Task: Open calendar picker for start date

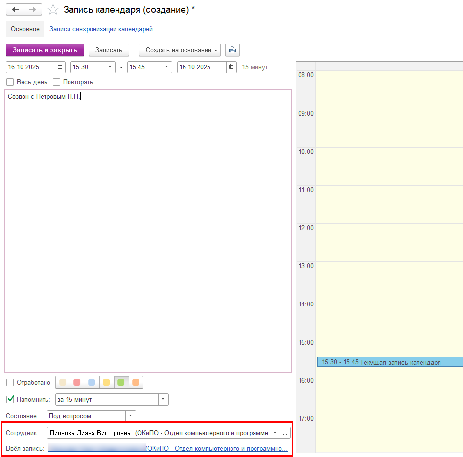Action: 60,67
